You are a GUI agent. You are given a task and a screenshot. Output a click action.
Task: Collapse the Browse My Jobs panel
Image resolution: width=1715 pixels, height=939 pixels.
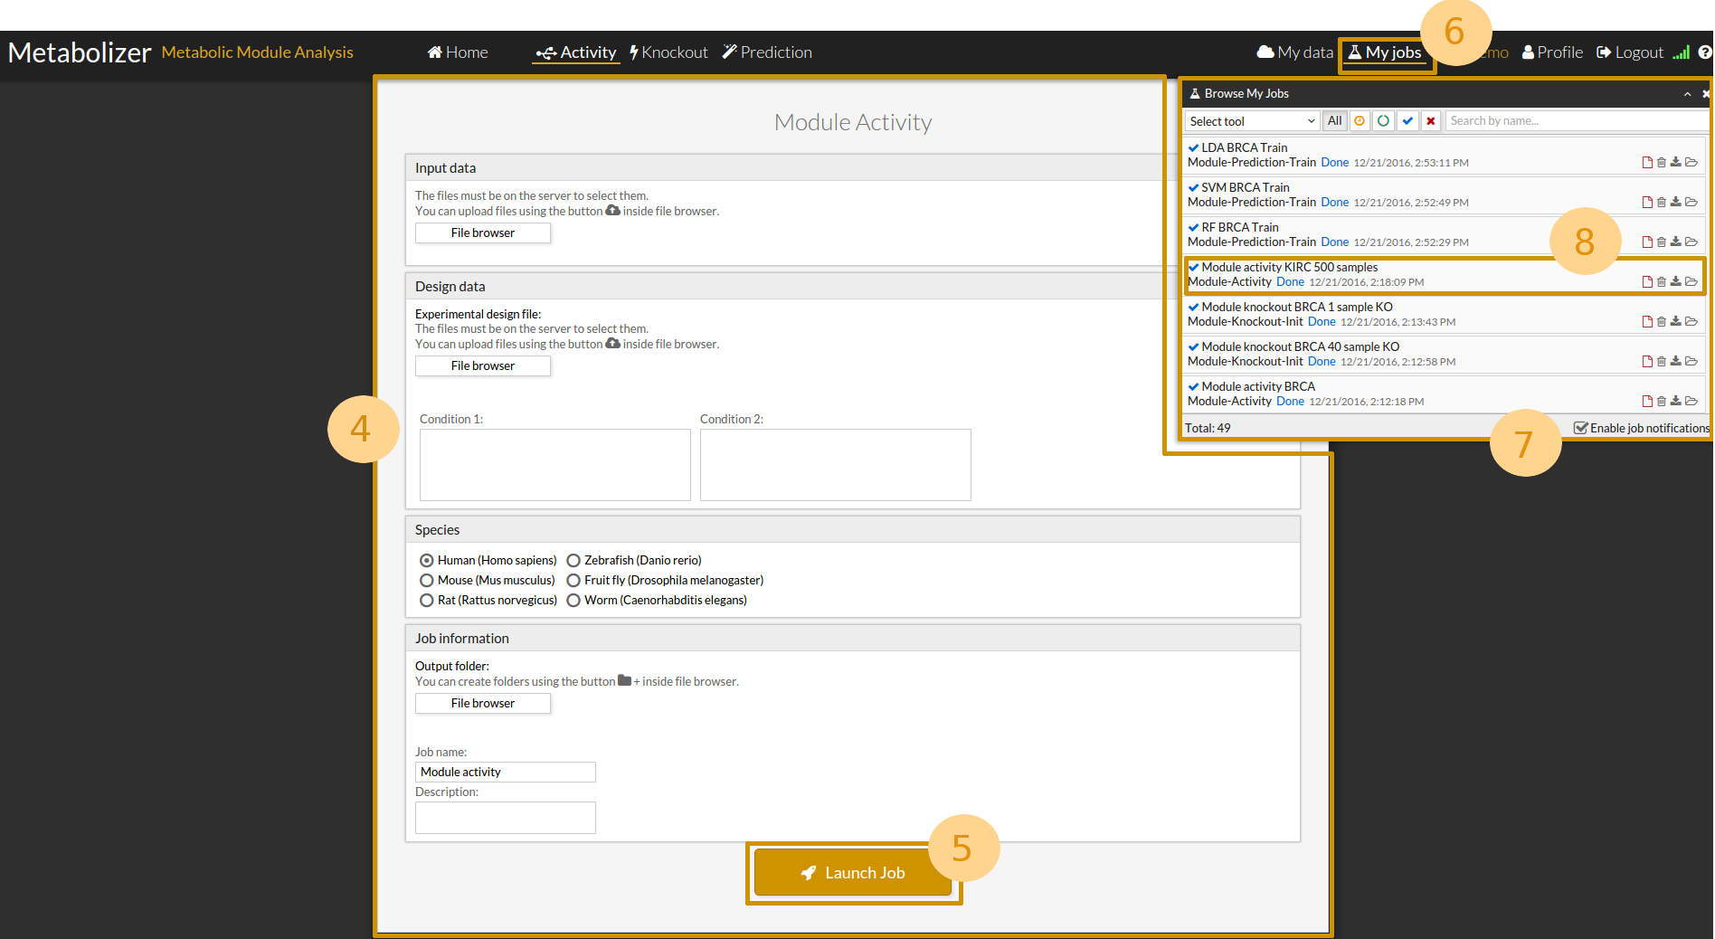(1687, 94)
